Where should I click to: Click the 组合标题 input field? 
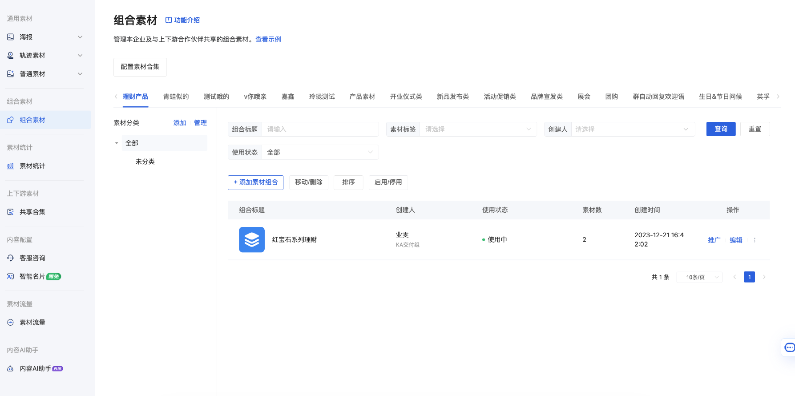coord(320,129)
